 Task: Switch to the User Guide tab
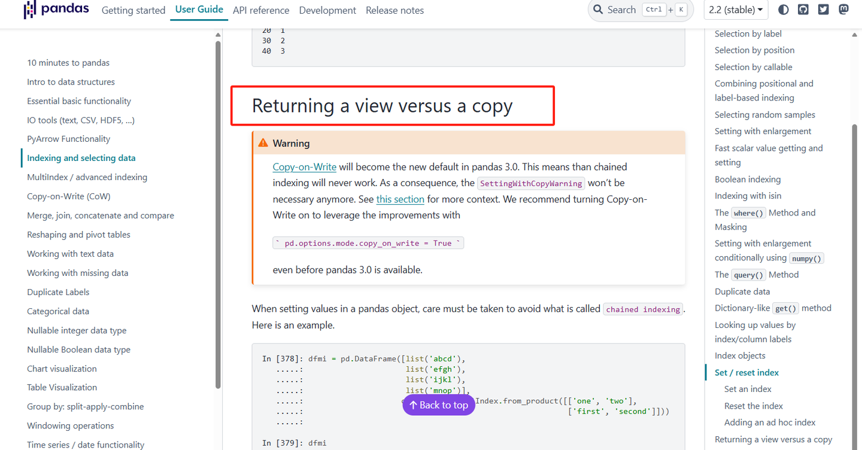click(199, 10)
